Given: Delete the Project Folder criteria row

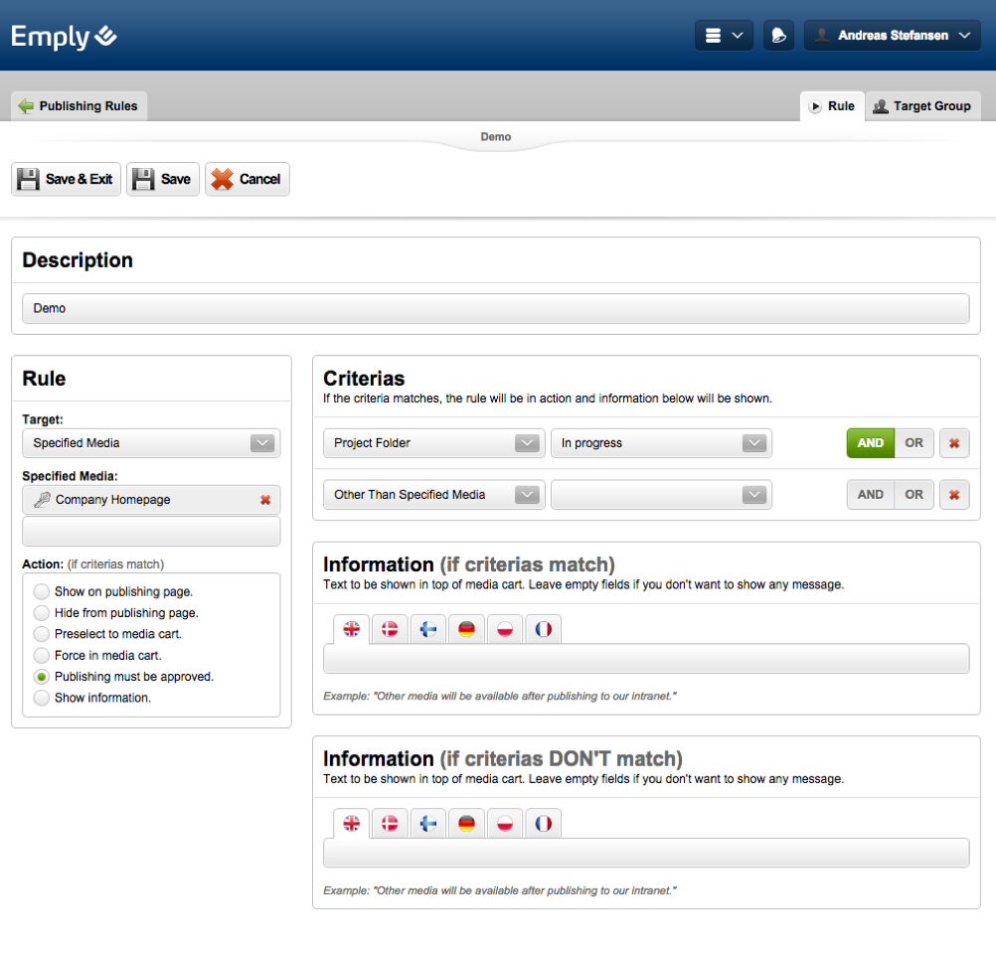Looking at the screenshot, I should (954, 443).
